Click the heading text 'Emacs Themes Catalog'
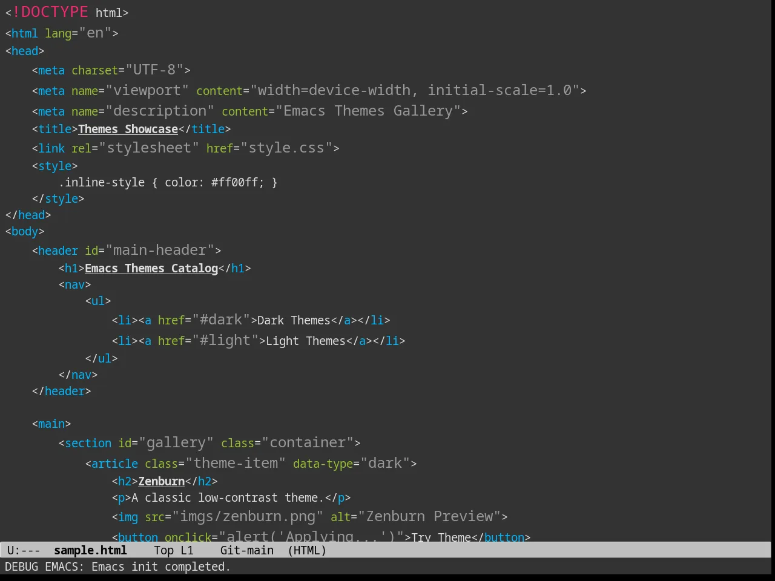775x581 pixels. click(151, 268)
